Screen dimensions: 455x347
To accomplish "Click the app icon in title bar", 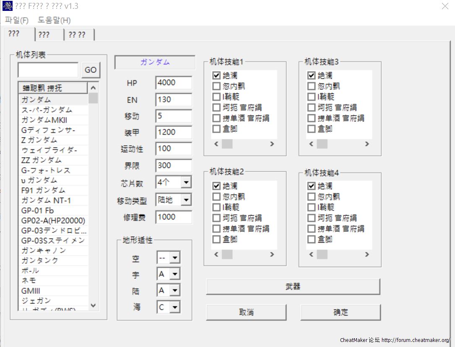I will 7,6.
